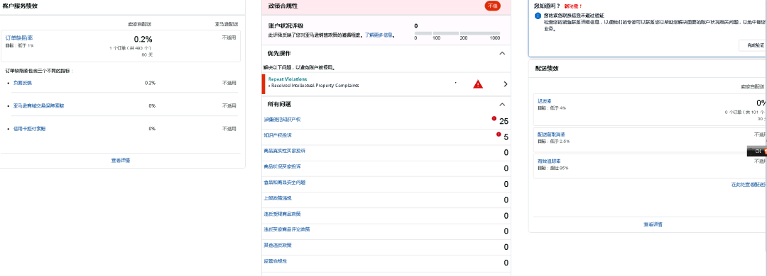
Task: Open the 订单缺陷率 metric link
Action: pos(19,38)
